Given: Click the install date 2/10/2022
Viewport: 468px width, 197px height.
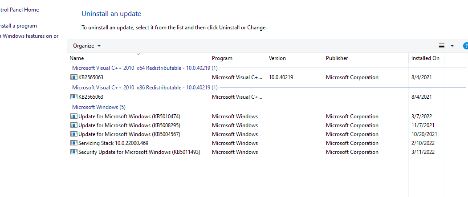Looking at the screenshot, I should pyautogui.click(x=423, y=143).
